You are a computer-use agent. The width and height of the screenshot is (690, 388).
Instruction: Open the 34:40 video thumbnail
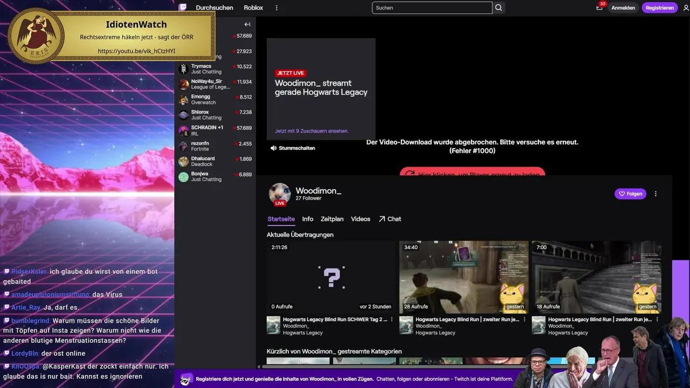click(464, 277)
